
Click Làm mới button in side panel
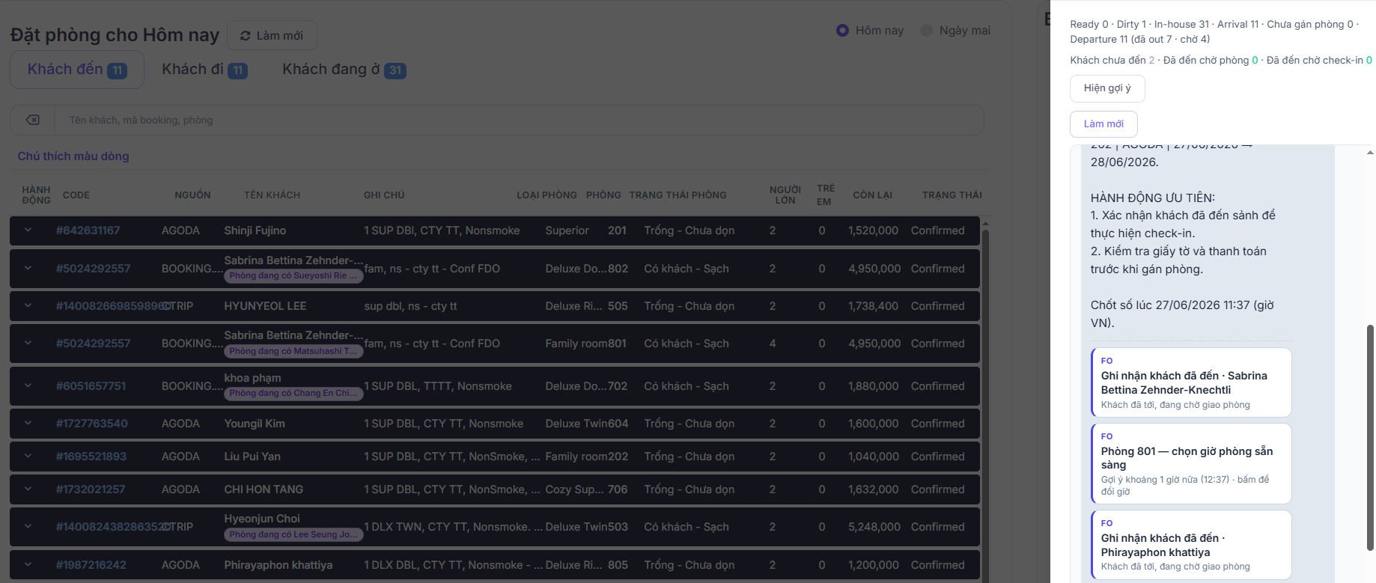(x=1103, y=123)
